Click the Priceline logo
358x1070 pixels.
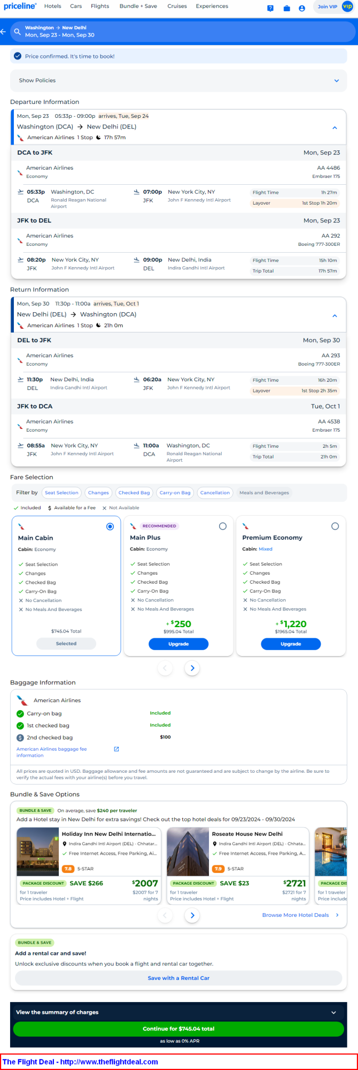pos(20,6)
